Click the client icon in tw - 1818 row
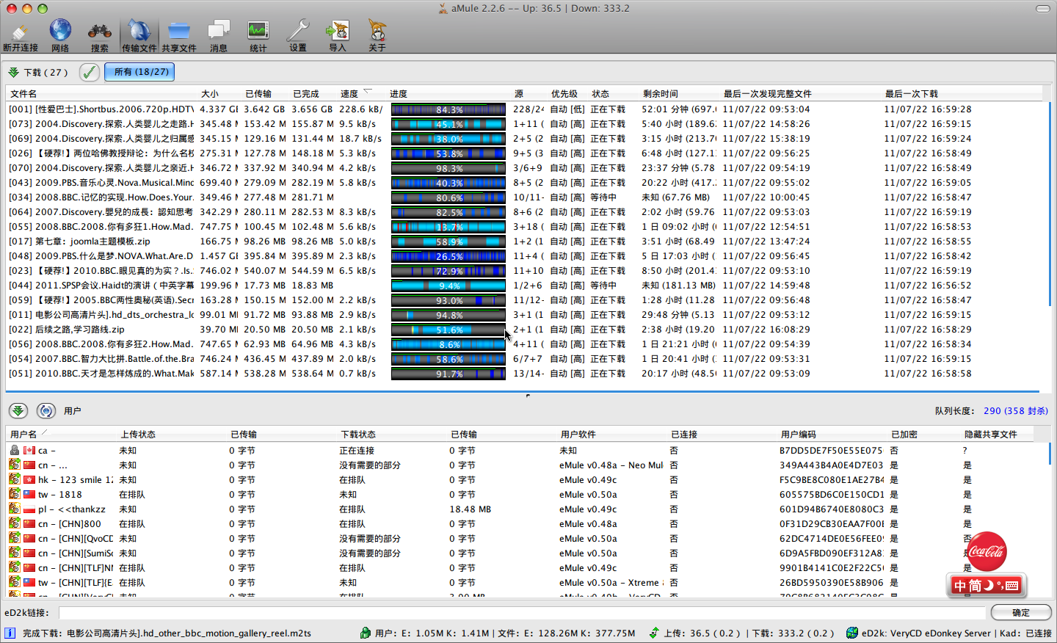This screenshot has height=643, width=1057. pos(14,494)
